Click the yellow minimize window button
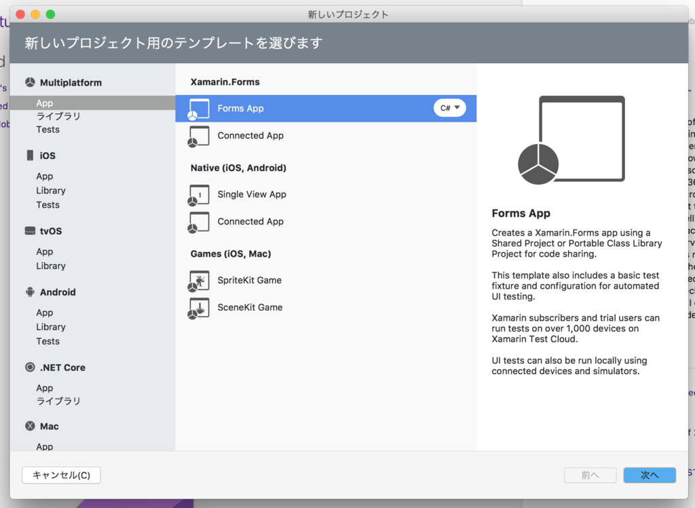The image size is (695, 508). (x=35, y=15)
